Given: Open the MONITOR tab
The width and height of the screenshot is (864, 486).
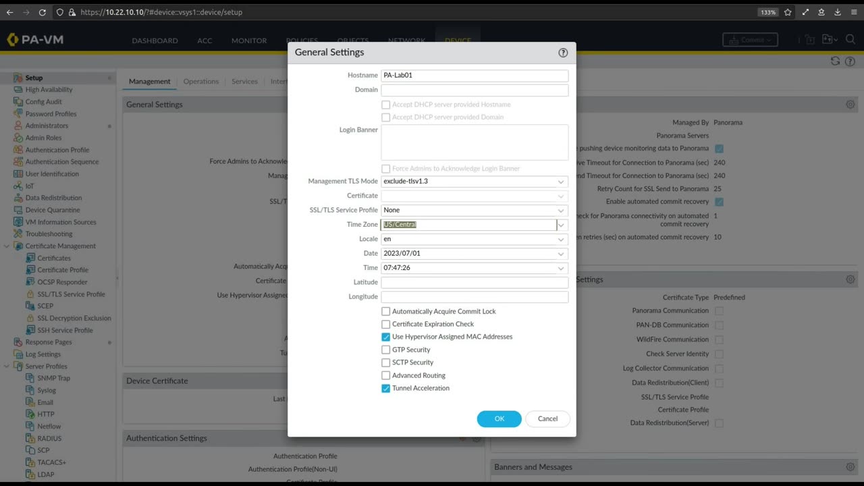Looking at the screenshot, I should [x=249, y=40].
